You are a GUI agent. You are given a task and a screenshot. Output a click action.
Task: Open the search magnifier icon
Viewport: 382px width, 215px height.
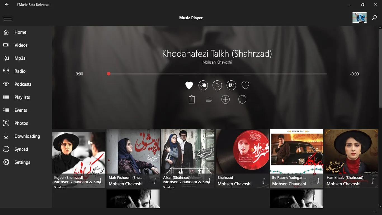(374, 18)
